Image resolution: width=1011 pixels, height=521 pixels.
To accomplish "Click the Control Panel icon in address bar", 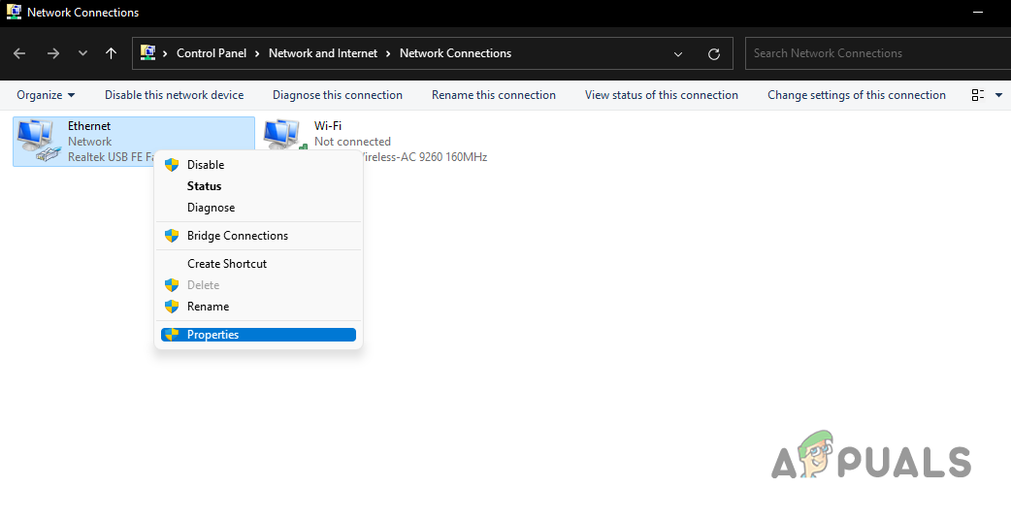I will 148,53.
